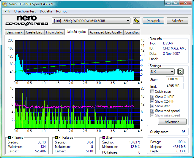Click PI Errors maximum value 134

point(43,147)
